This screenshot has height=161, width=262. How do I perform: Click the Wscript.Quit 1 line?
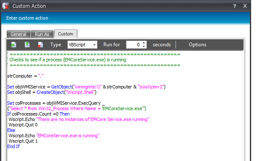point(23,141)
